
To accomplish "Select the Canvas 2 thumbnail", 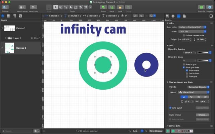I will 10,48.
